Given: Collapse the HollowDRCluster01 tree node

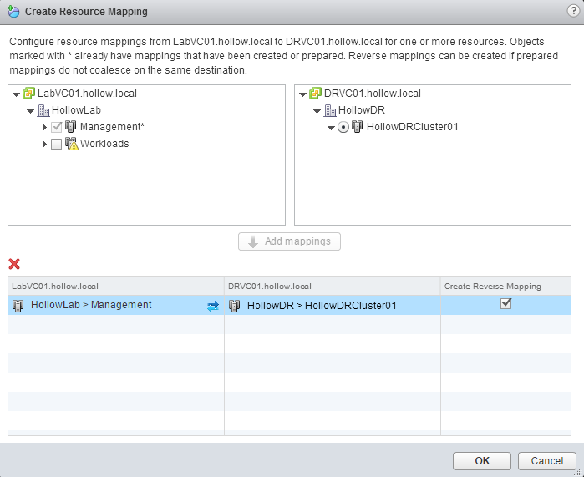Looking at the screenshot, I should [x=331, y=127].
